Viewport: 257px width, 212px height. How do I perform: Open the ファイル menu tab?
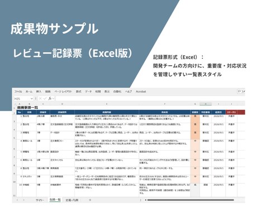pyautogui.click(x=18, y=91)
